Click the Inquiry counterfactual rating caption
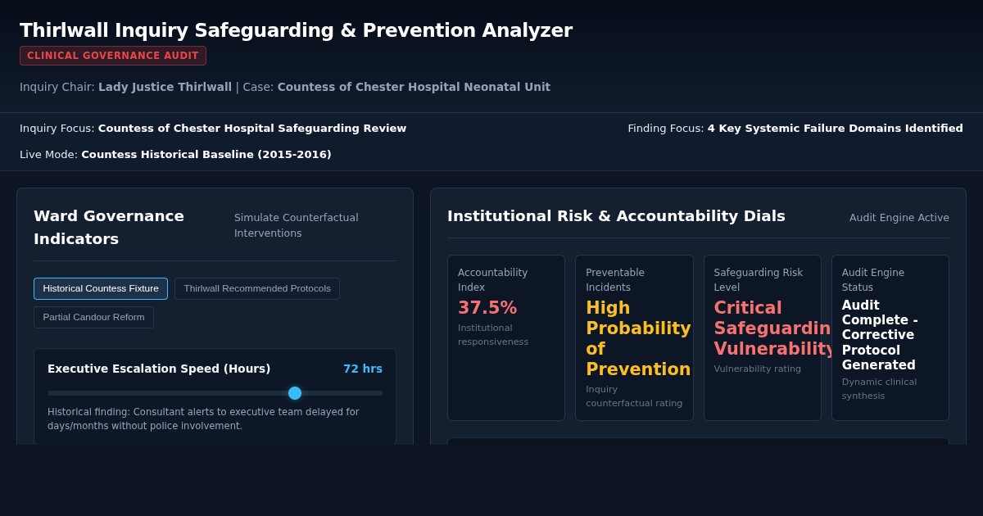This screenshot has width=983, height=516. click(x=634, y=396)
